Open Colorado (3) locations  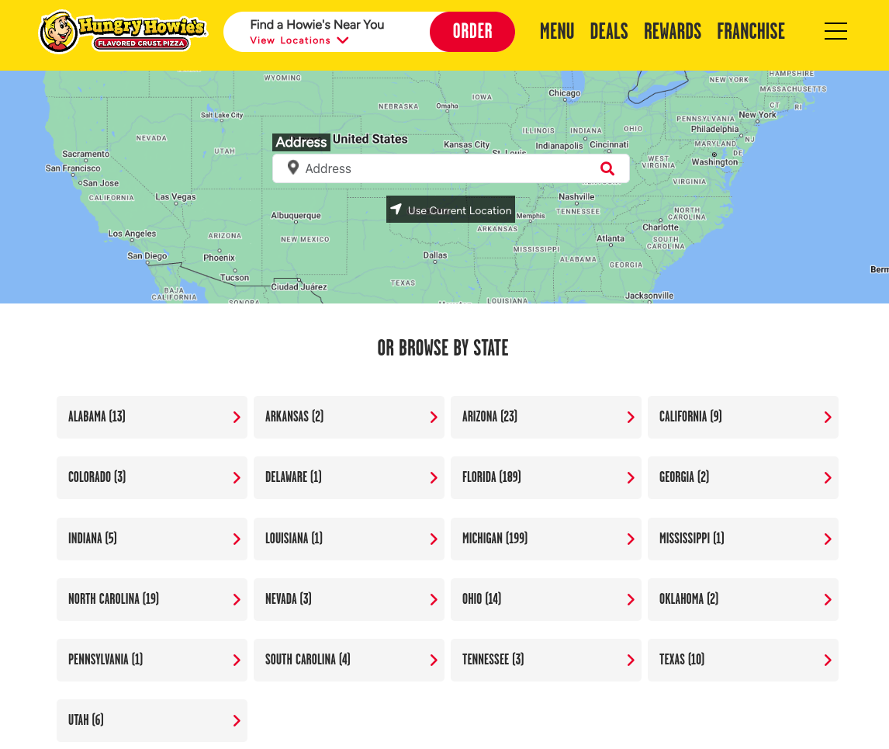point(152,478)
